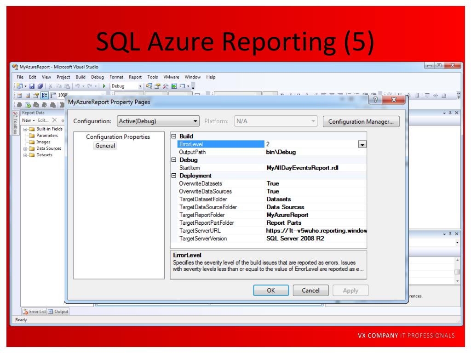This screenshot has height=353, width=471.
Task: Click the New Project toolbar icon
Action: [x=20, y=86]
